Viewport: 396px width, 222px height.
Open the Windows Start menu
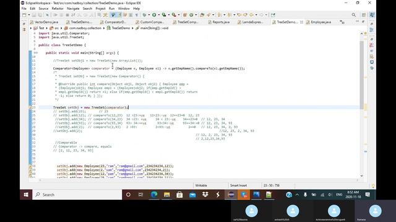pos(26,195)
